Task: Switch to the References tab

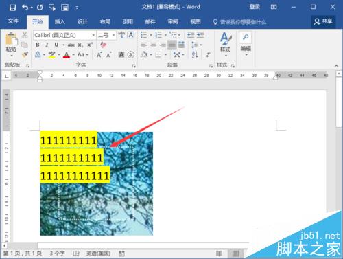Action: (x=128, y=22)
